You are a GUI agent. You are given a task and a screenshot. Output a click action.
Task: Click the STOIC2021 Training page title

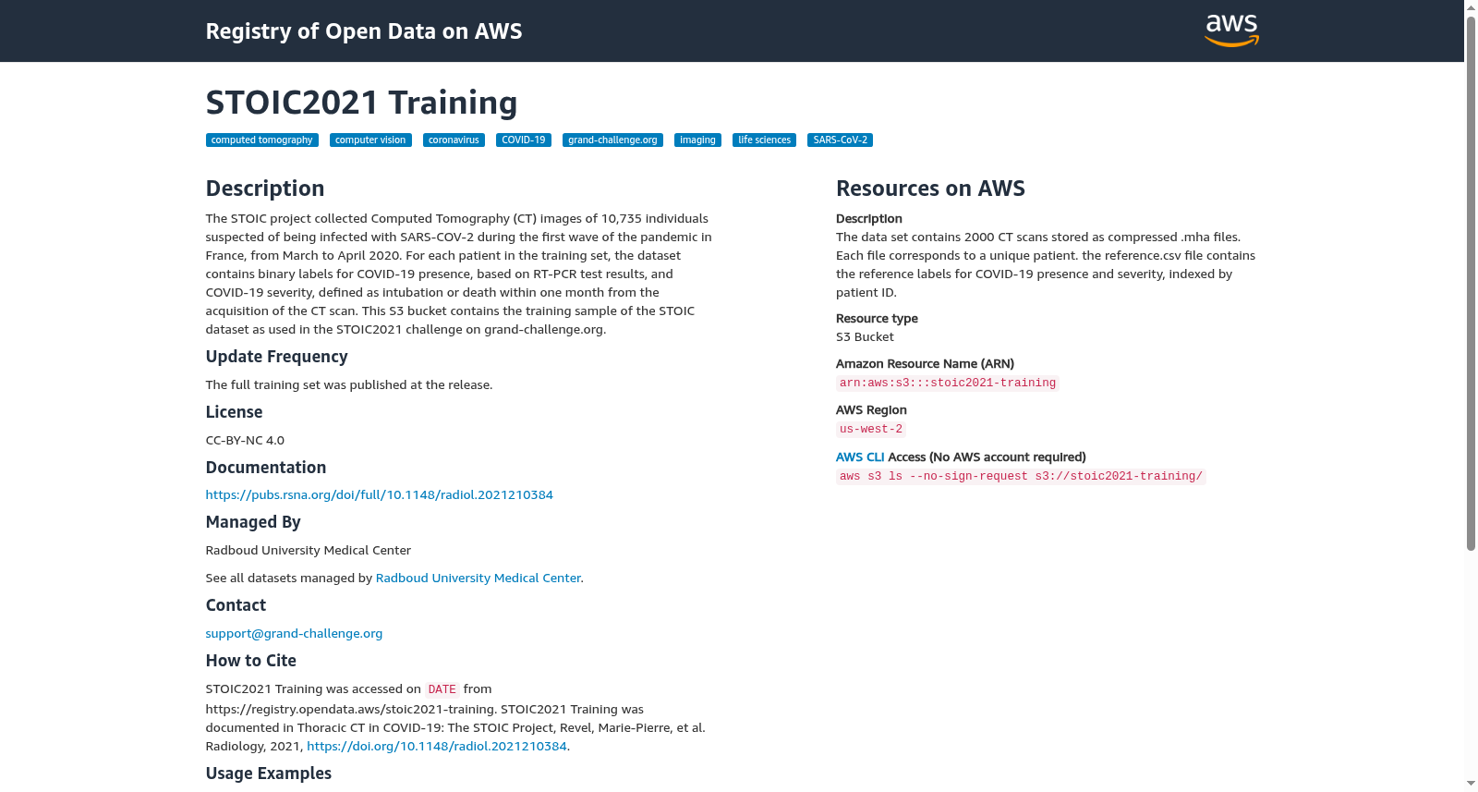(x=362, y=103)
